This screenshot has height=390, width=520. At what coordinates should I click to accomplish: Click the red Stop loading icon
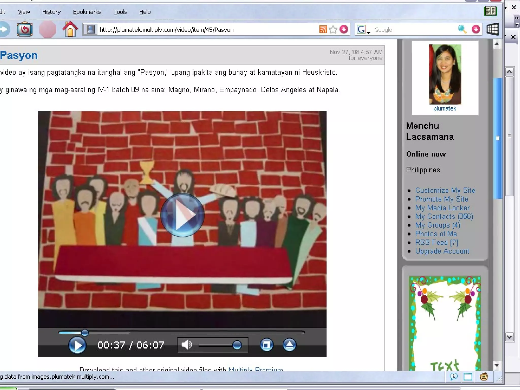click(x=47, y=29)
